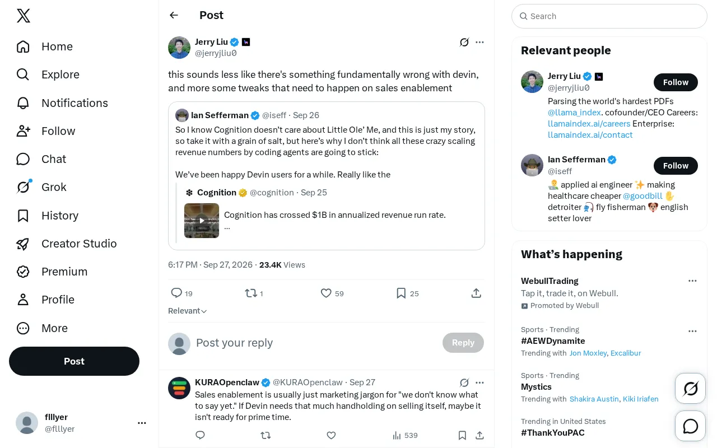The height and width of the screenshot is (448, 717).
Task: Click the Search input field
Action: click(x=609, y=16)
